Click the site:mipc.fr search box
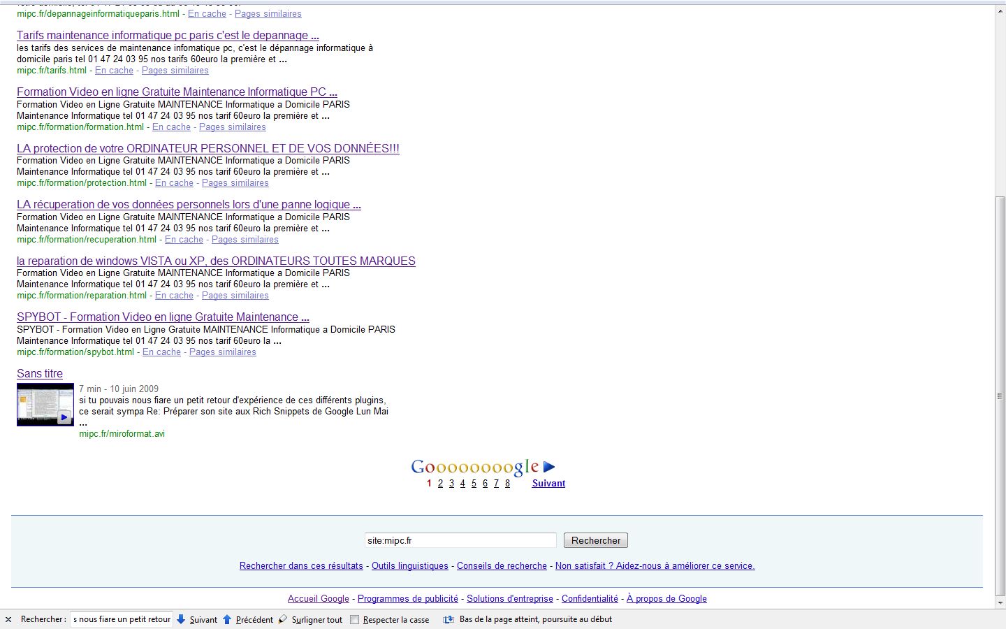The image size is (1006, 629). 460,540
